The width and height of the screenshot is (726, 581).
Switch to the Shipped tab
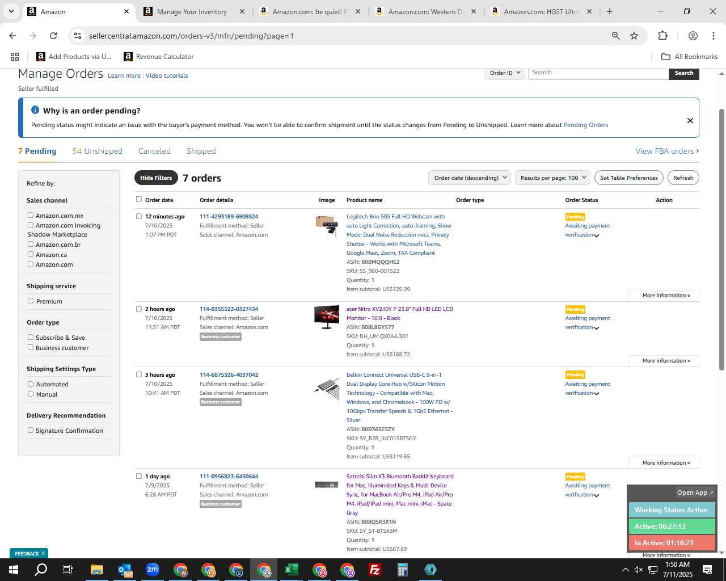click(201, 151)
